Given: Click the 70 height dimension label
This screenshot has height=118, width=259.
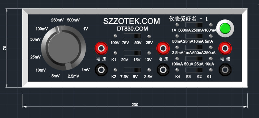Looking at the screenshot, I should pyautogui.click(x=5, y=48).
